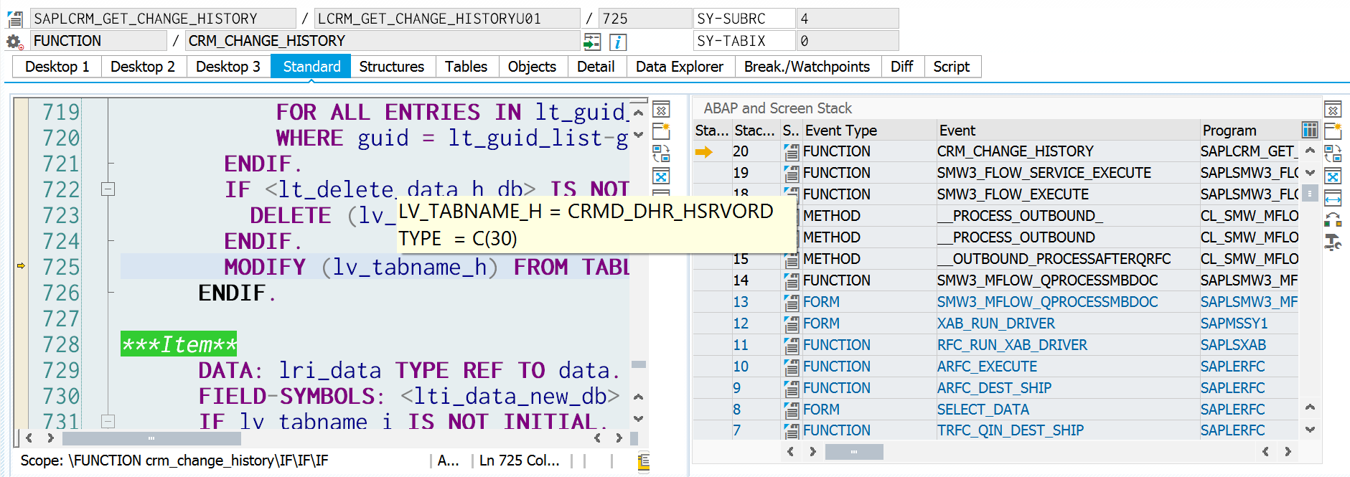Click the source editor horizontal scrollbar thumb
This screenshot has width=1350, height=477.
point(151,438)
